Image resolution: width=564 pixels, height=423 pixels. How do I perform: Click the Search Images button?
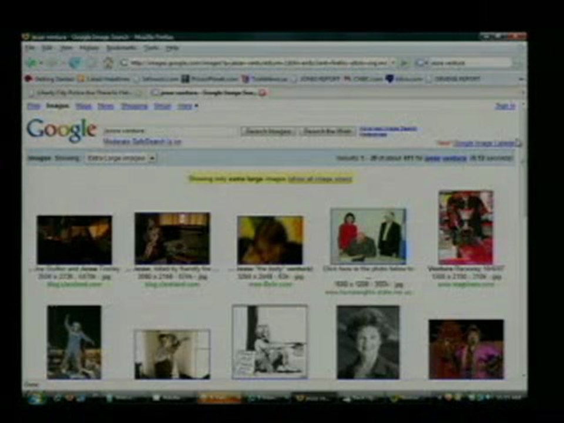pyautogui.click(x=268, y=132)
